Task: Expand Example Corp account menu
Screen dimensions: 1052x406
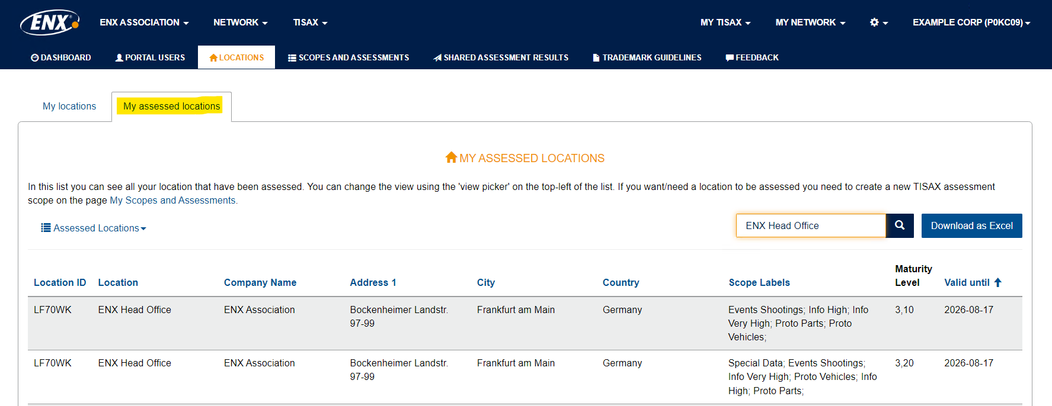Action: [x=971, y=22]
